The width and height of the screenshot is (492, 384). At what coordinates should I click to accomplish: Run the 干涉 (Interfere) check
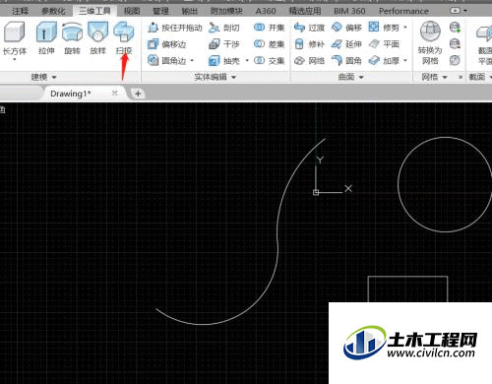coord(224,44)
